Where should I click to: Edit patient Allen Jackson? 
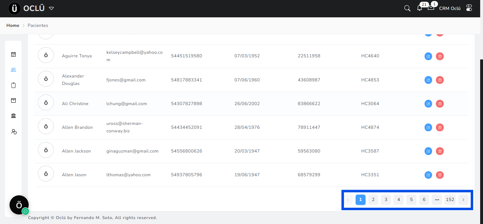428,151
